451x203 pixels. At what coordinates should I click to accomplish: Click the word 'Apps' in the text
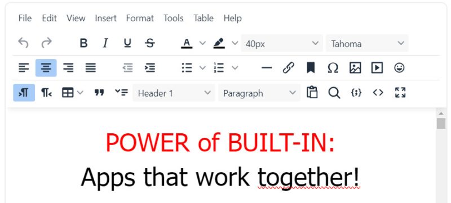tap(108, 178)
